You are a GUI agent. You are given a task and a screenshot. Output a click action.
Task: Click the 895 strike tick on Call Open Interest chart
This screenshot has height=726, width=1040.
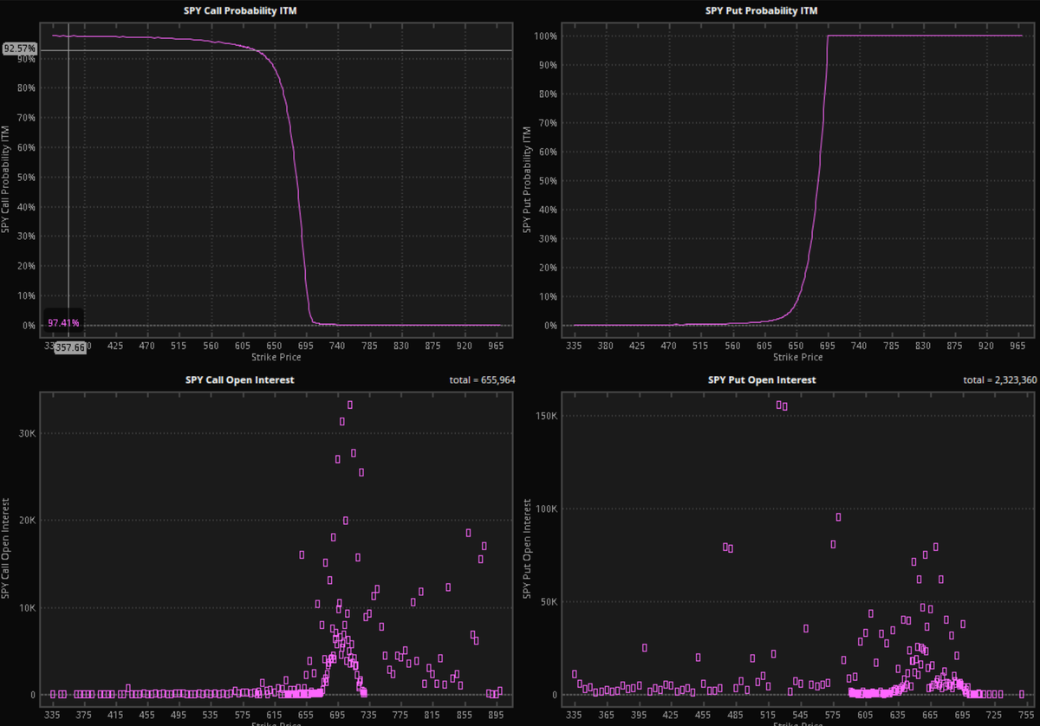(496, 716)
